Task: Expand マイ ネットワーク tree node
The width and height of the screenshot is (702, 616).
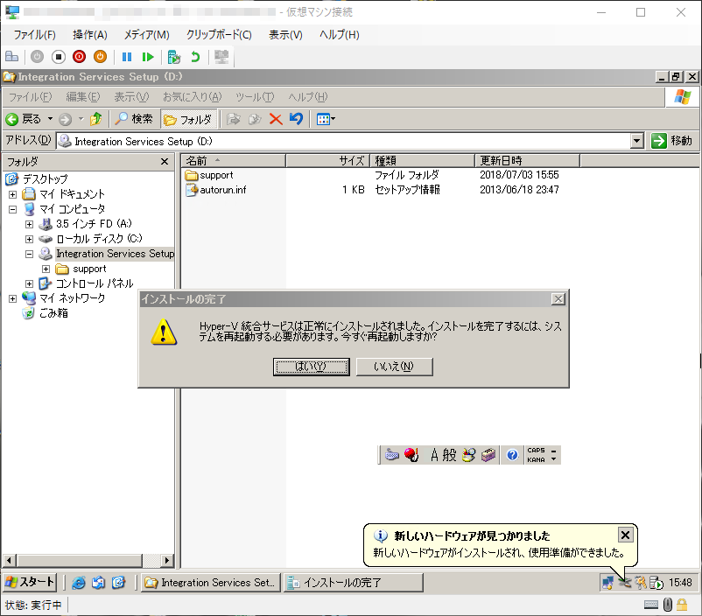Action: [x=12, y=298]
